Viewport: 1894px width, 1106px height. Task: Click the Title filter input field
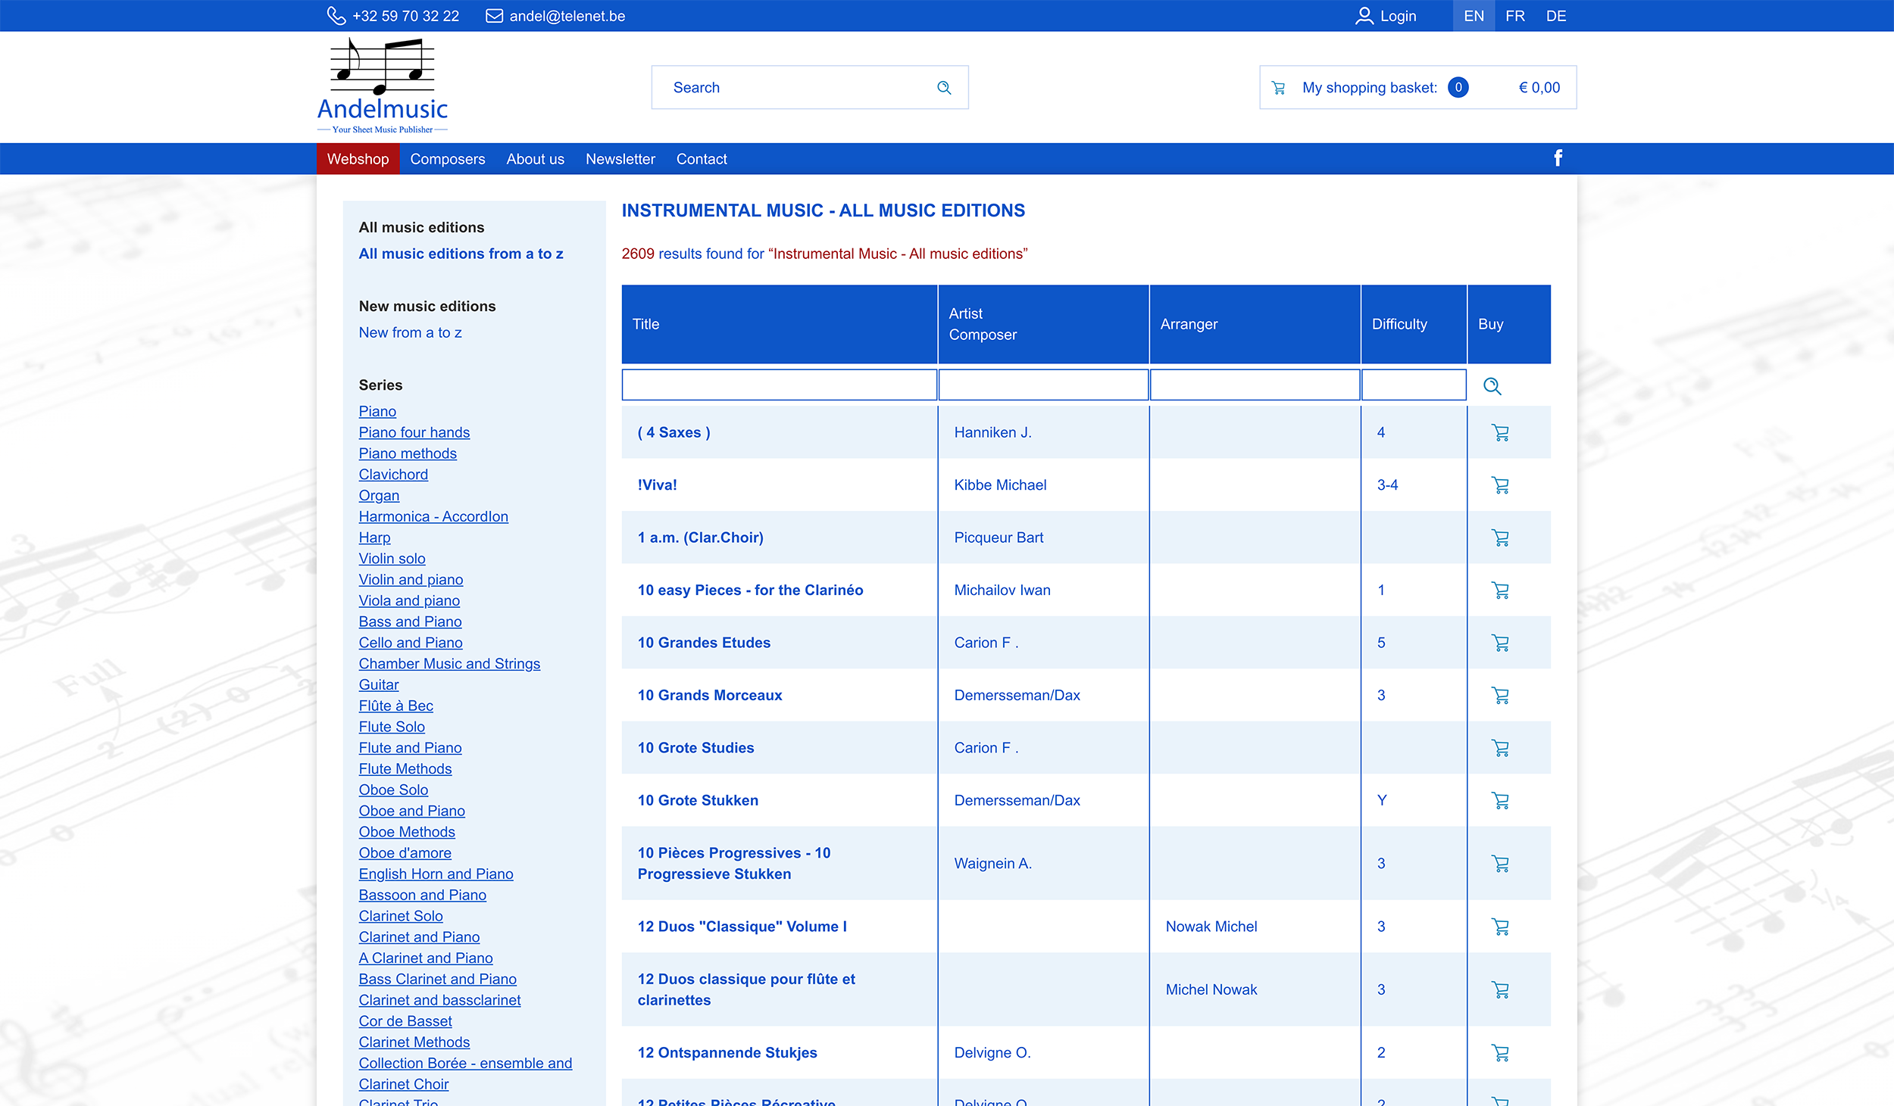click(779, 385)
